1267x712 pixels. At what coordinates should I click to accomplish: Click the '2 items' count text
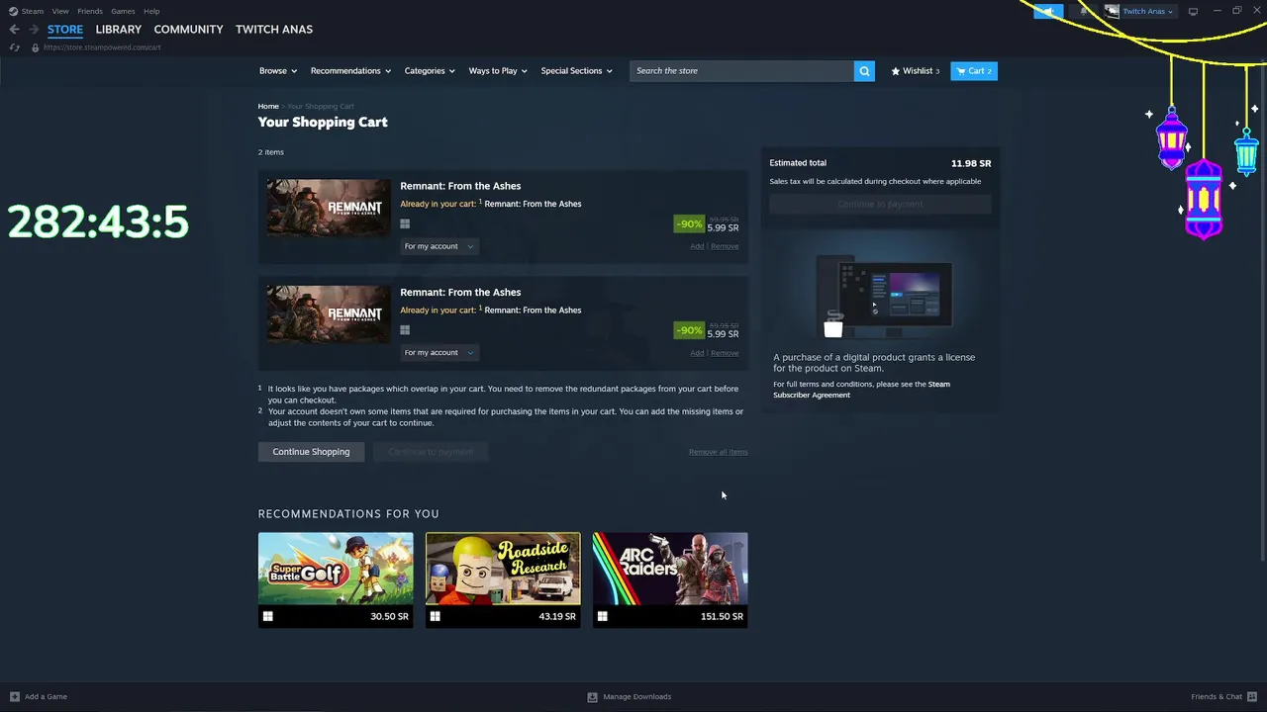tap(271, 152)
